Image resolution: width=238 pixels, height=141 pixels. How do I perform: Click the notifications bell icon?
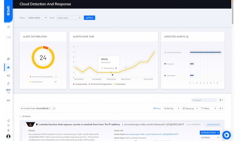pos(8,121)
